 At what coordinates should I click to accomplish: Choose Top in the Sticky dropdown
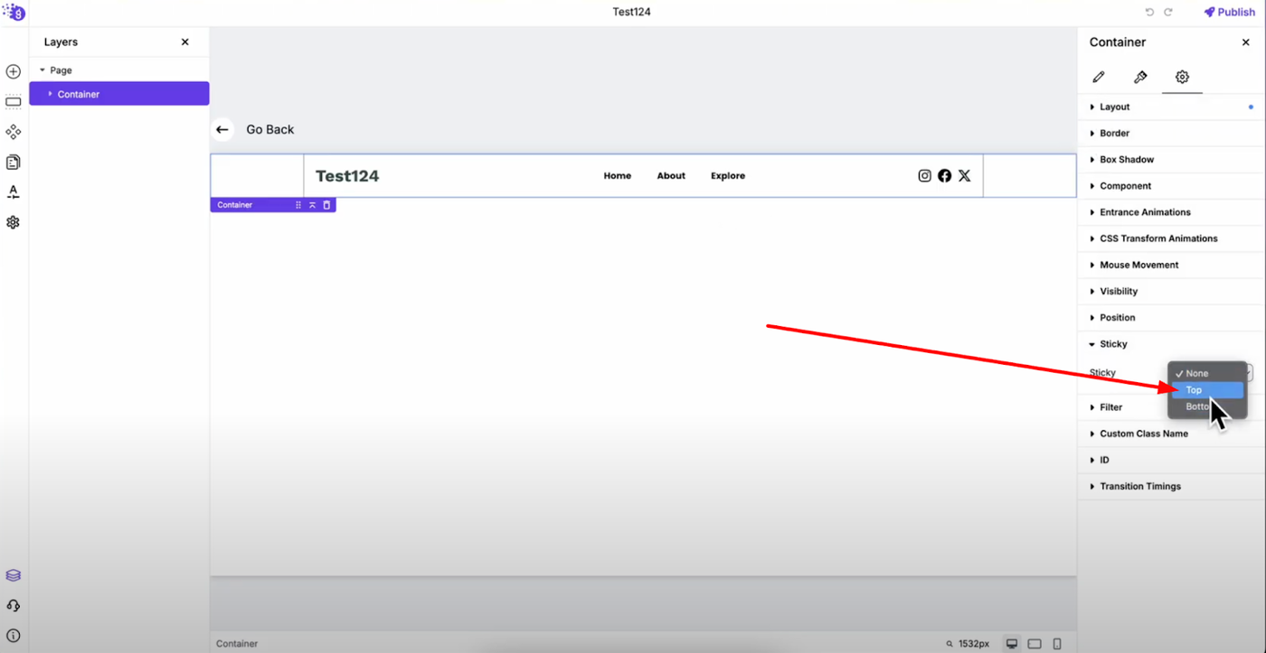(x=1207, y=390)
